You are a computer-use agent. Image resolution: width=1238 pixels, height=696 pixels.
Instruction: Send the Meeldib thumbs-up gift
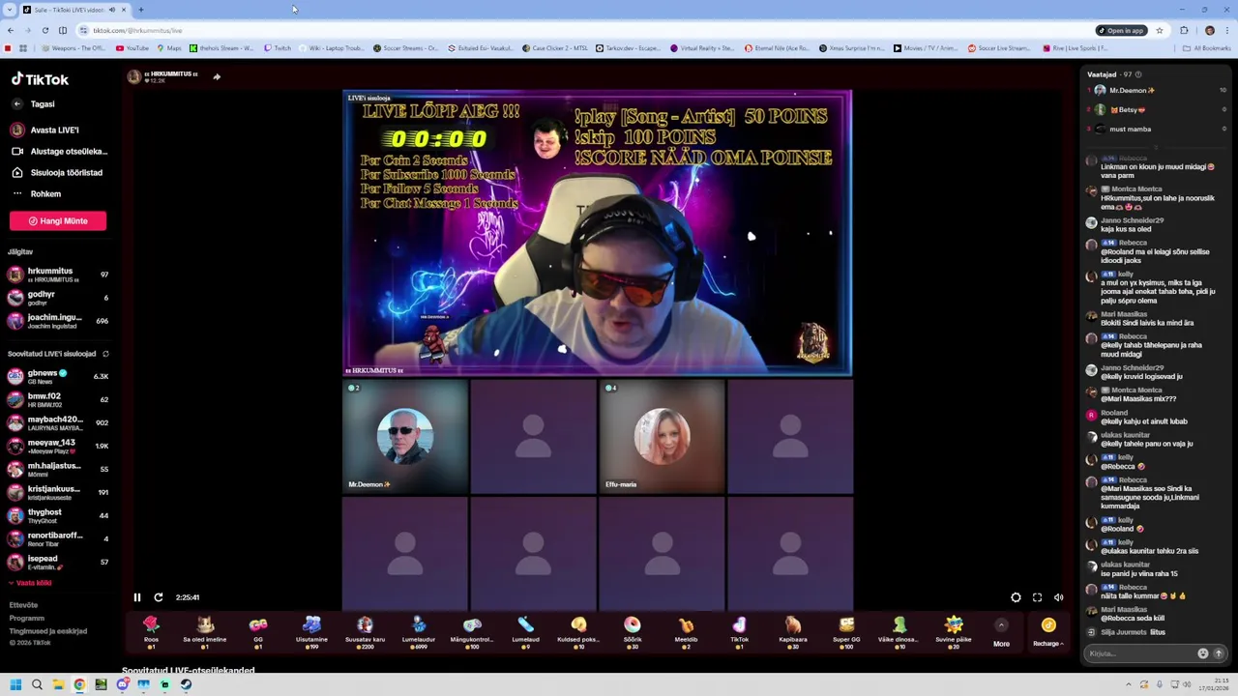686,632
